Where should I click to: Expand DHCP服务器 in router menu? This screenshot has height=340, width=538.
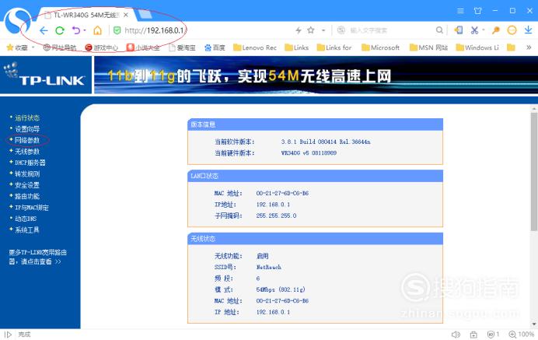click(x=30, y=163)
